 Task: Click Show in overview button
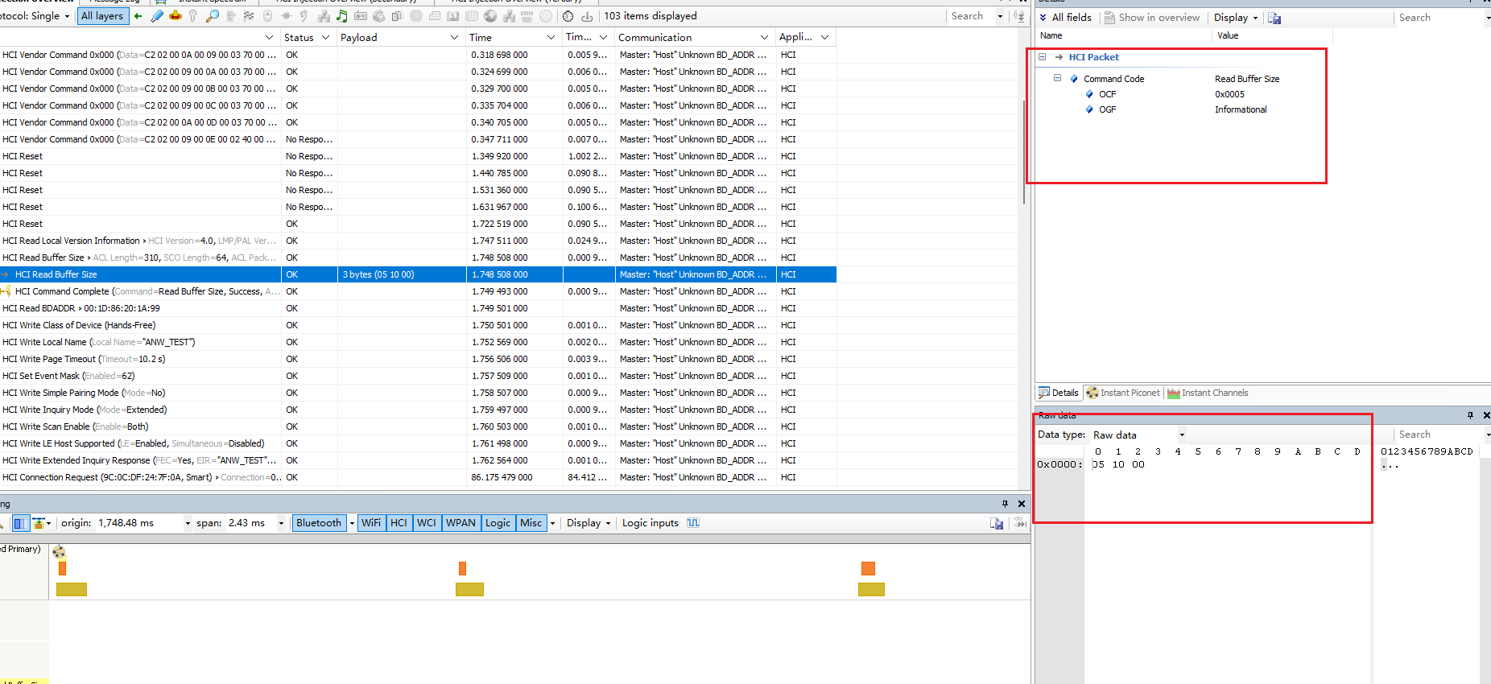[1151, 18]
